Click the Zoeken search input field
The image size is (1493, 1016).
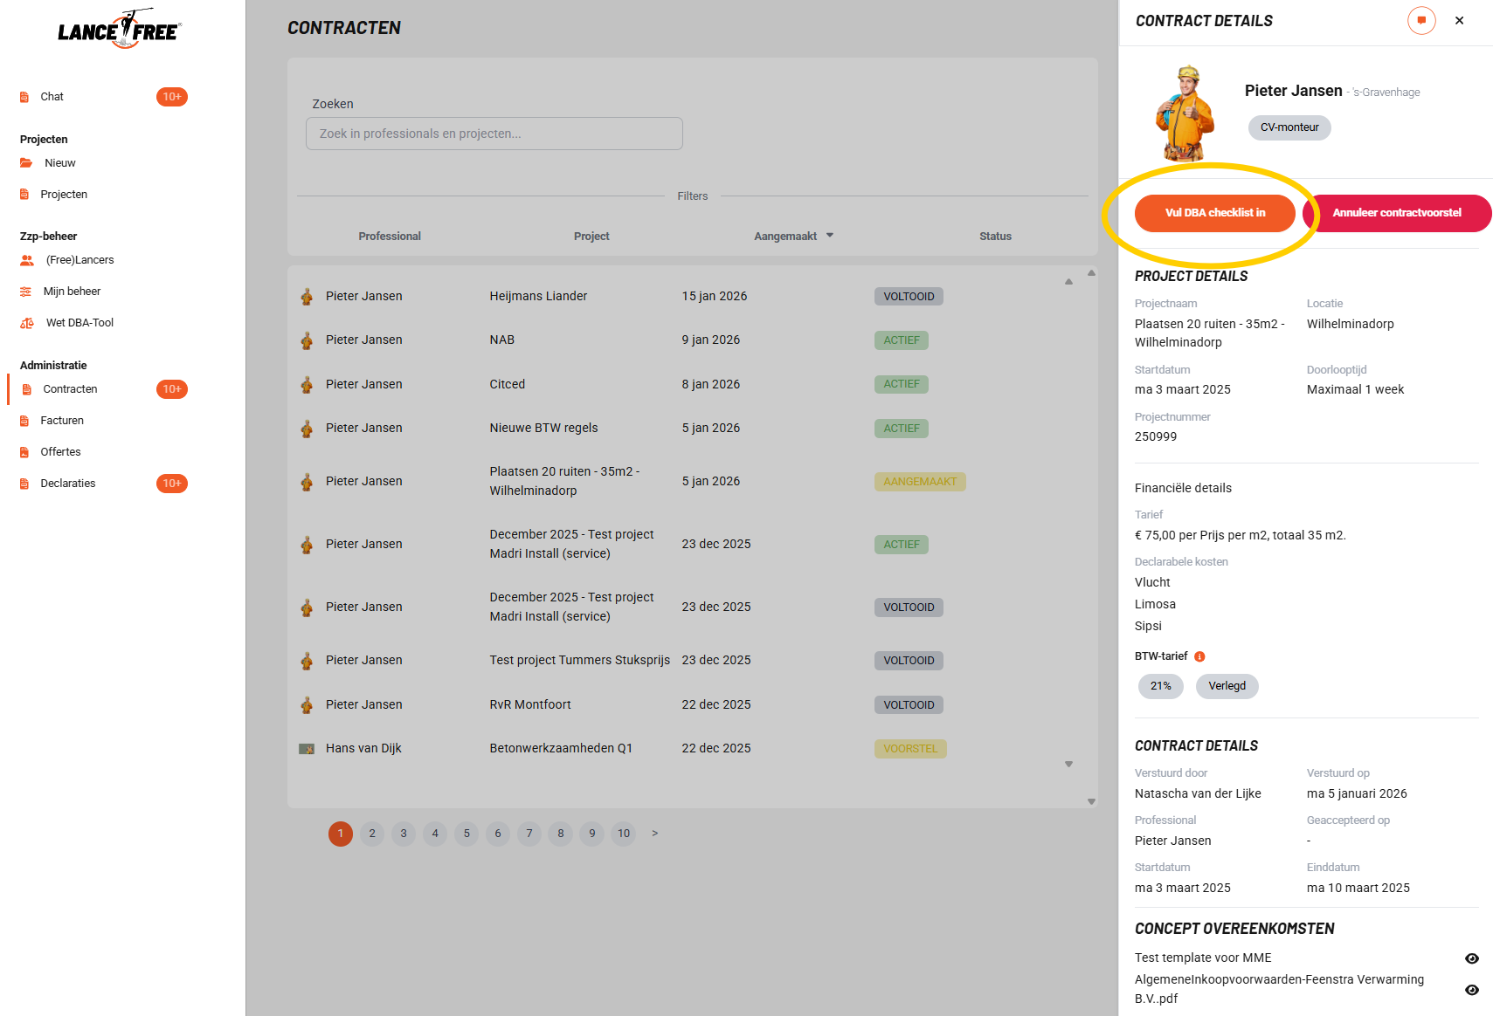(x=494, y=134)
